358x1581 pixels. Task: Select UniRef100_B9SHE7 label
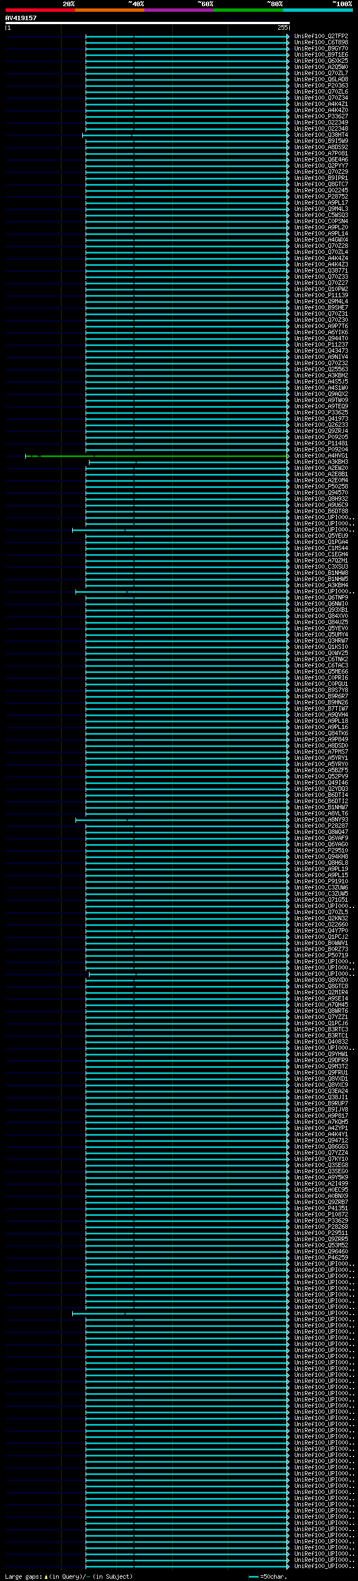[321, 307]
